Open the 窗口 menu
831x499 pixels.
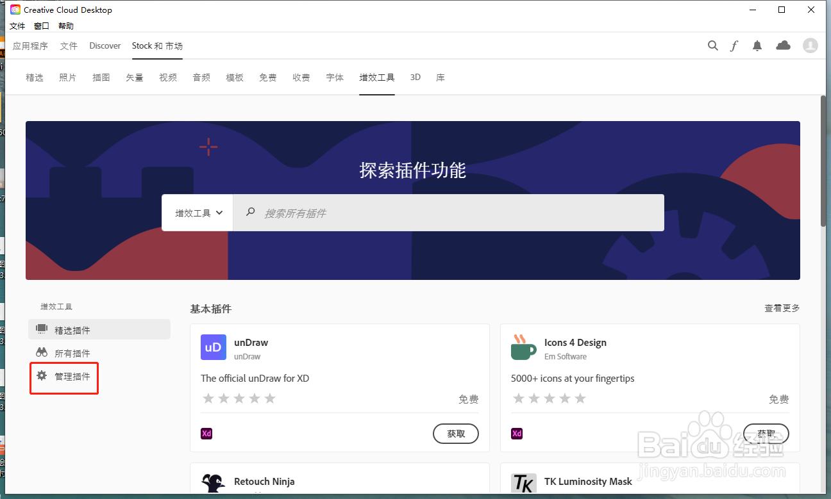tap(42, 26)
